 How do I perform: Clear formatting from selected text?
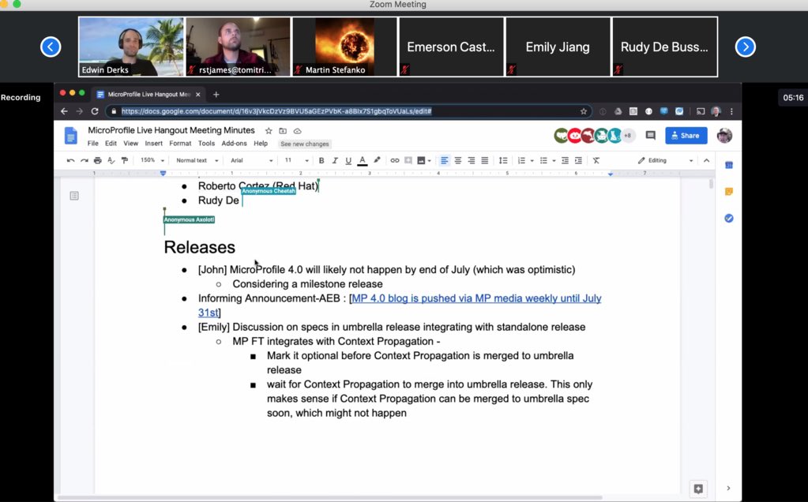596,161
